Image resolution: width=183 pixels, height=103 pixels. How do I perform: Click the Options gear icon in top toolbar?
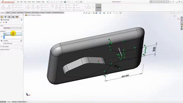81,2
